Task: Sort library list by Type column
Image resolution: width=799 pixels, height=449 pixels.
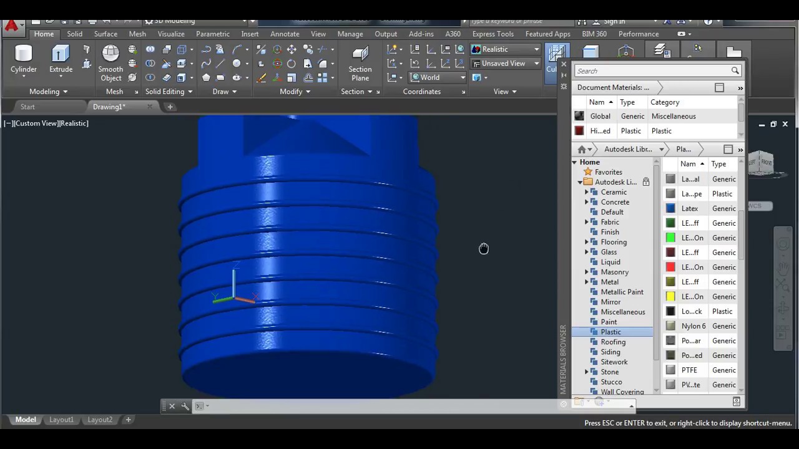Action: tap(718, 164)
